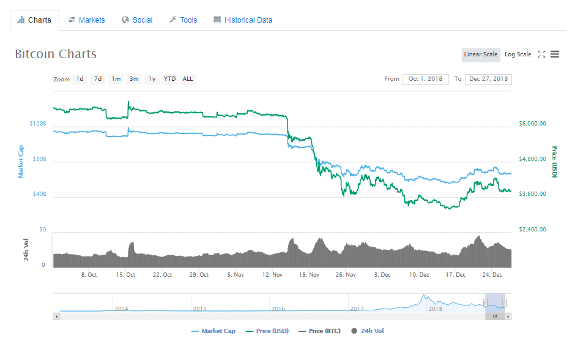Zoom chart to 1d
Screen dimensions: 583x341
pos(80,79)
